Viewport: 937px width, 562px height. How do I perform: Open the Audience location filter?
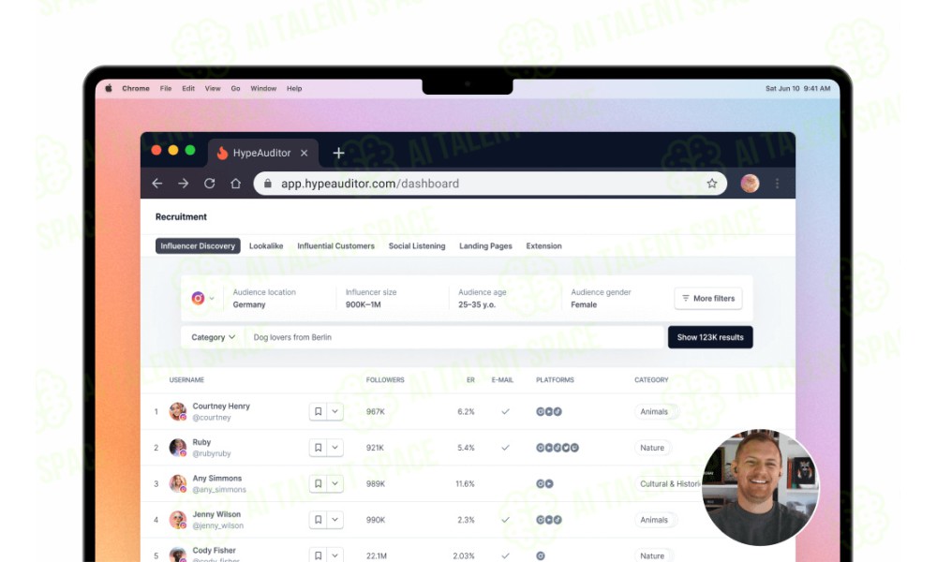[x=264, y=298]
